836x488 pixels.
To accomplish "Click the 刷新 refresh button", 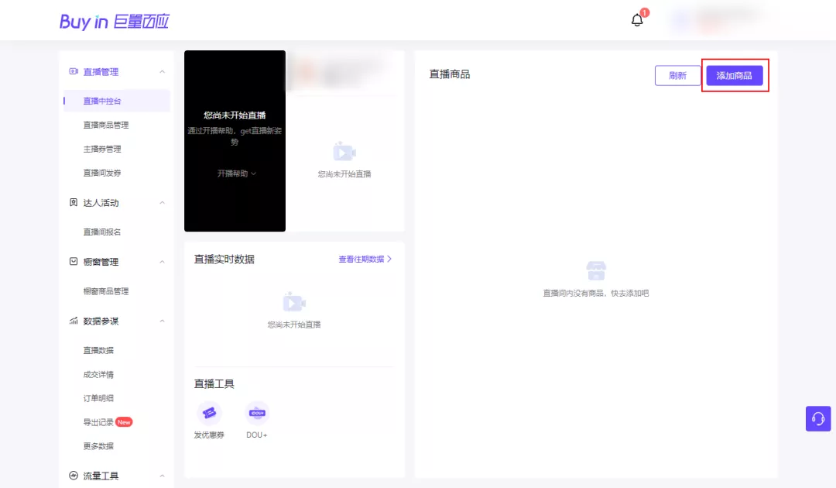I will [677, 76].
